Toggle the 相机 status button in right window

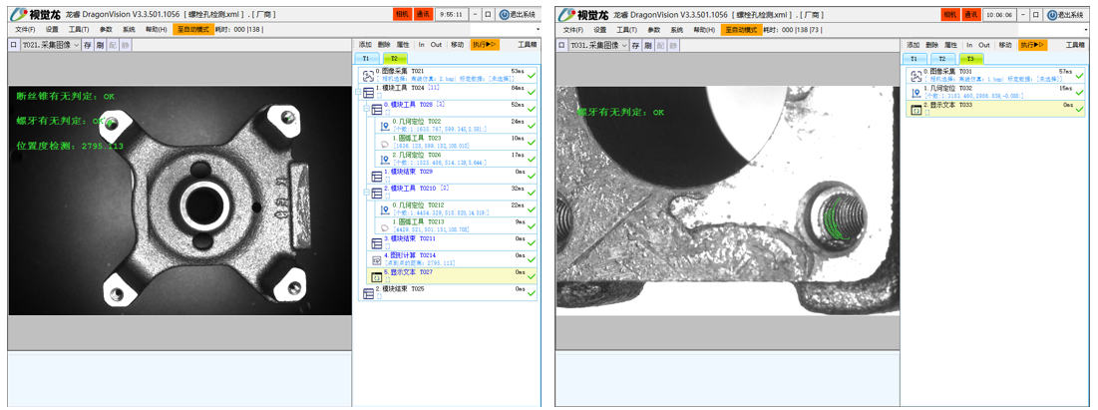point(950,14)
